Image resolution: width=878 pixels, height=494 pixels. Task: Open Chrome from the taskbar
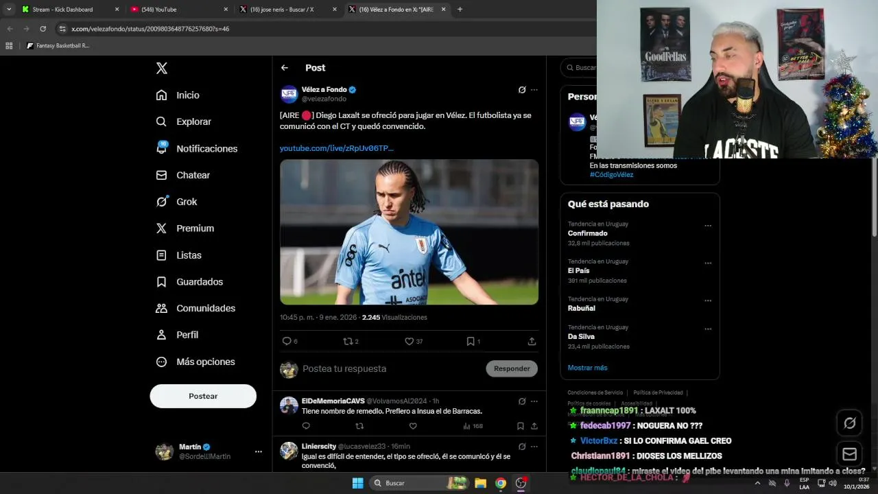501,483
